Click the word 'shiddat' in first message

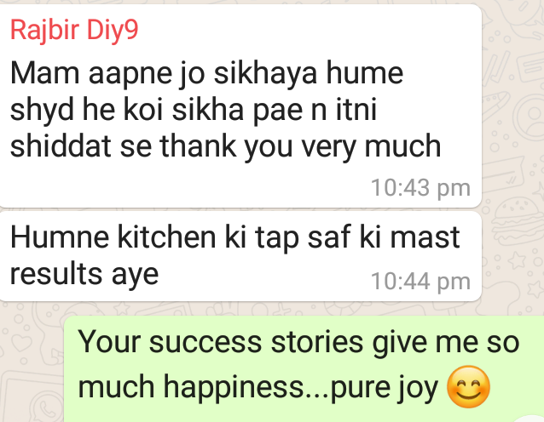(61, 146)
